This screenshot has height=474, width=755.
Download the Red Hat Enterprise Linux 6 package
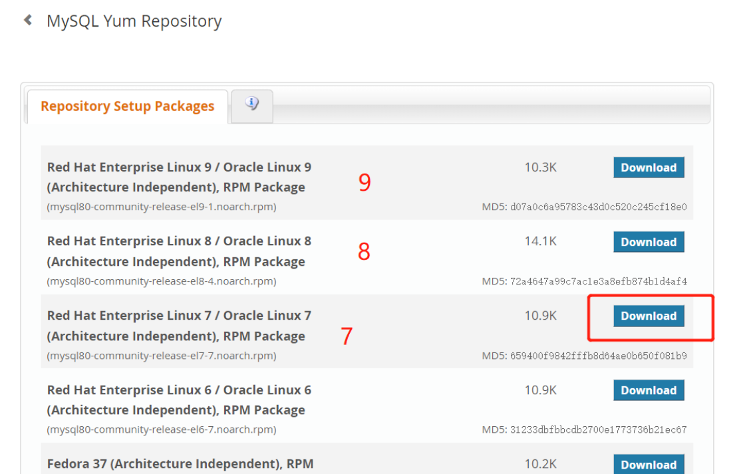click(x=649, y=390)
